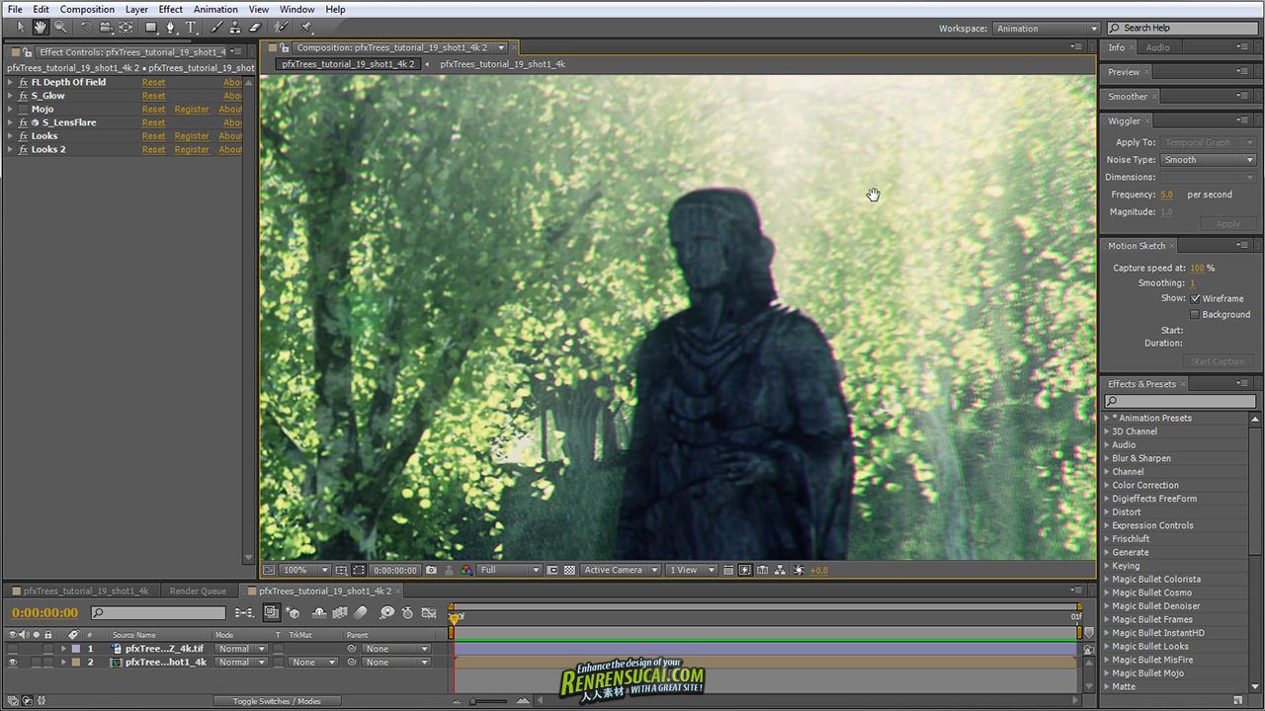Click the Brainstorm icon in timeline
Screen dimensions: 1265x711
[x=386, y=613]
